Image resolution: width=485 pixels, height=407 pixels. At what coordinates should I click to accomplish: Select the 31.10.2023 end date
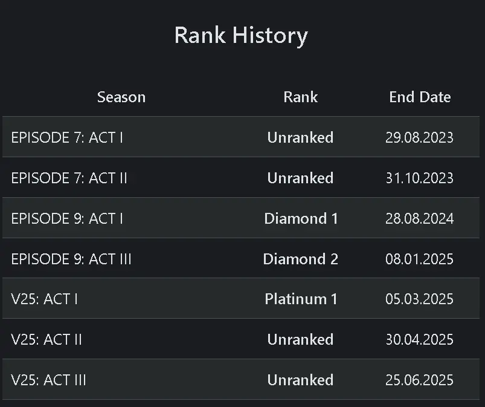click(x=419, y=178)
